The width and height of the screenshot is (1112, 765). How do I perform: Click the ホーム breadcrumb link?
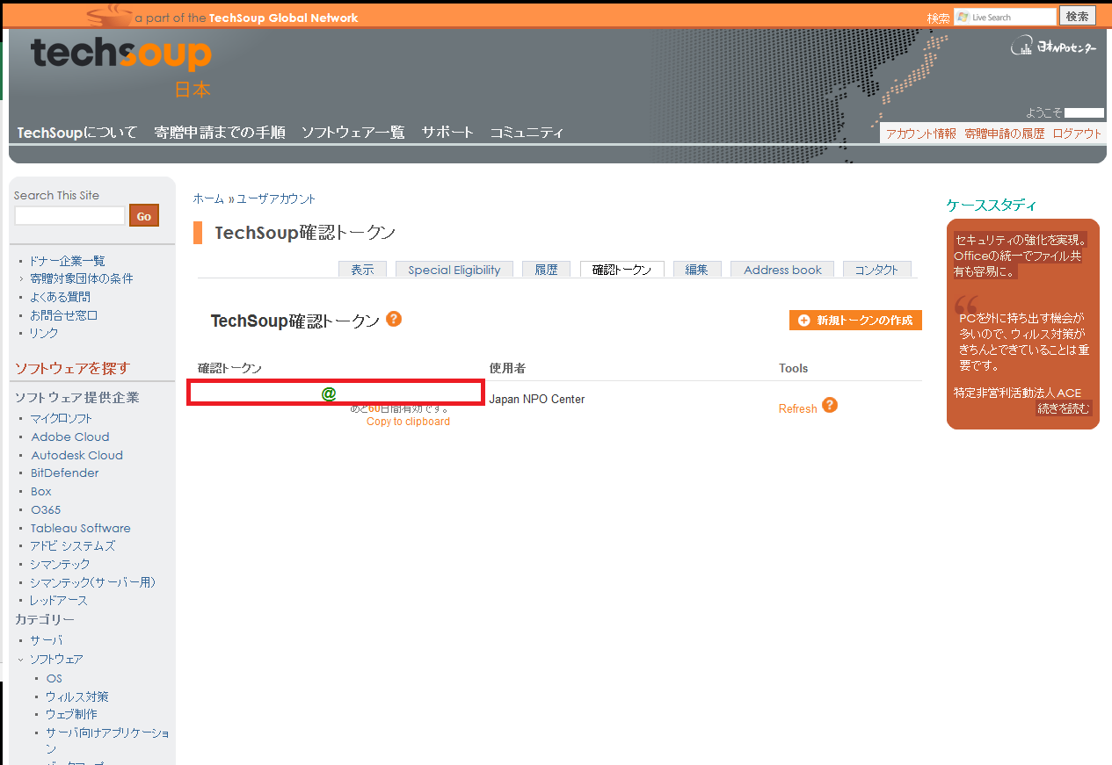coord(209,199)
